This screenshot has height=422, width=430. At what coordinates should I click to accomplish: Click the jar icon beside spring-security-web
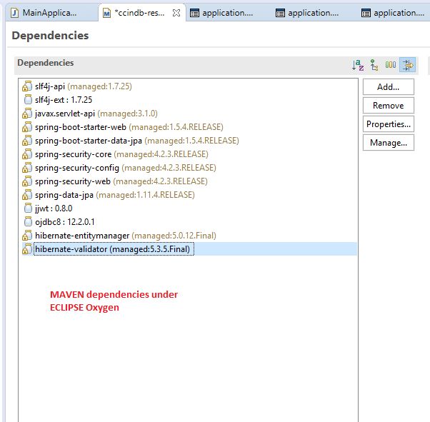(27, 181)
